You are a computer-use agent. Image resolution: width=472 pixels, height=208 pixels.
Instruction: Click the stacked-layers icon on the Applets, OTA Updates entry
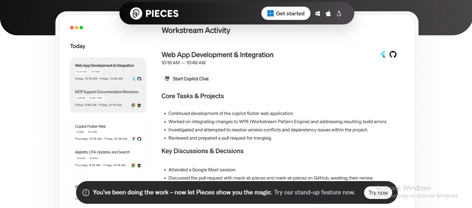(x=139, y=166)
